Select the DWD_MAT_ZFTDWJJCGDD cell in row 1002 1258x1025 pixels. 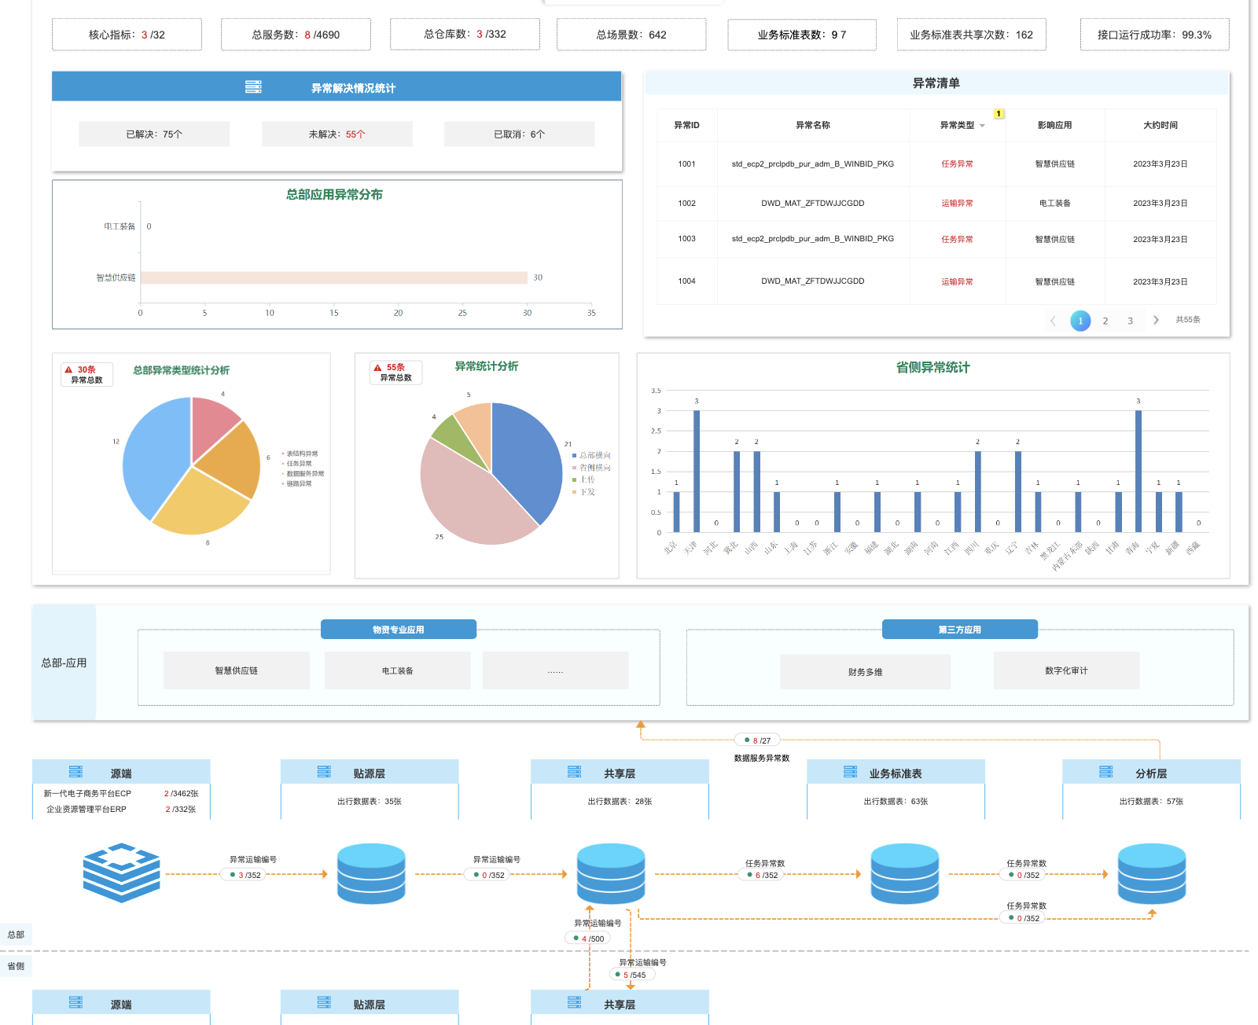[813, 204]
